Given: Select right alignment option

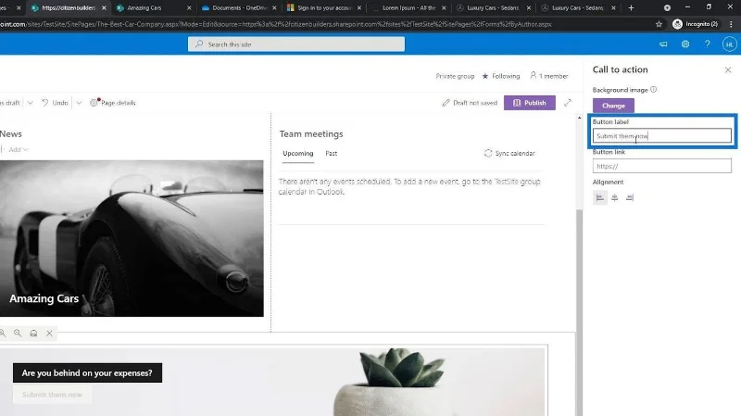Looking at the screenshot, I should click(x=630, y=197).
